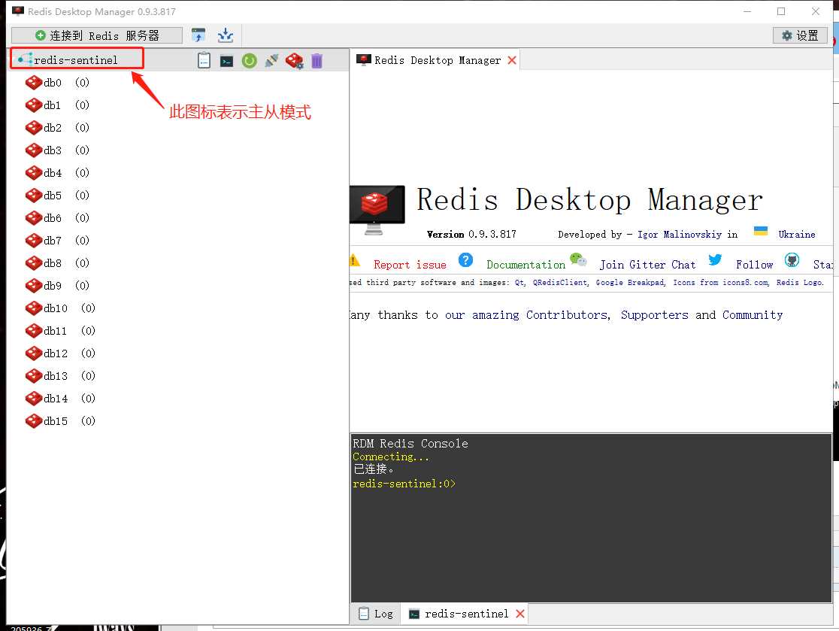
Task: Open the Google Breakpad link
Action: tap(631, 283)
